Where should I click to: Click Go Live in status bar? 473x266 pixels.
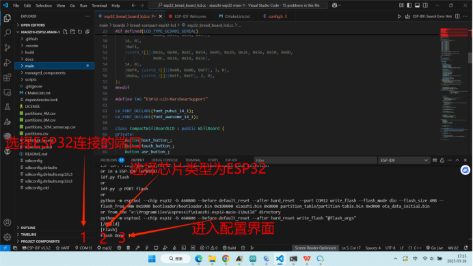pos(435,248)
